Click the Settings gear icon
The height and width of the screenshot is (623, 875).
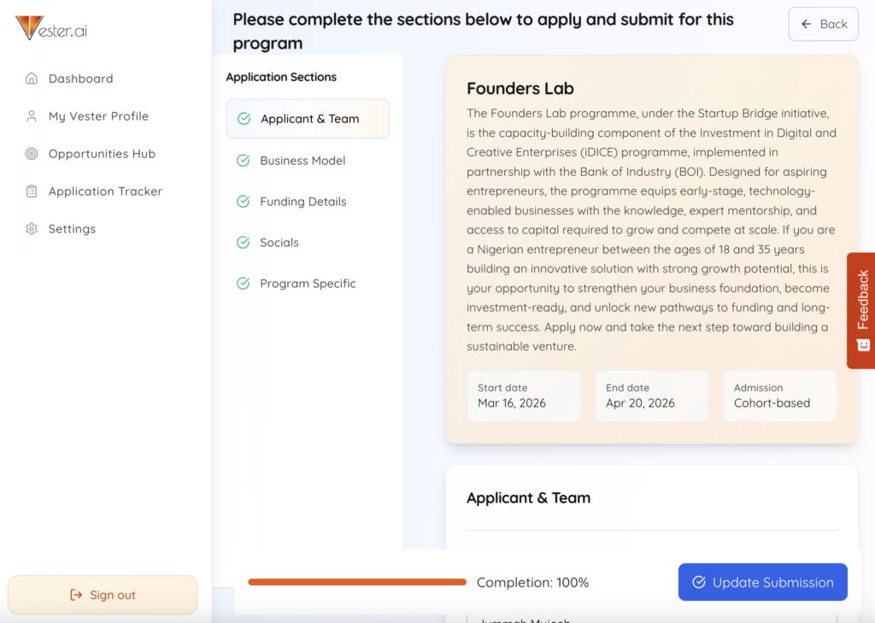click(32, 229)
